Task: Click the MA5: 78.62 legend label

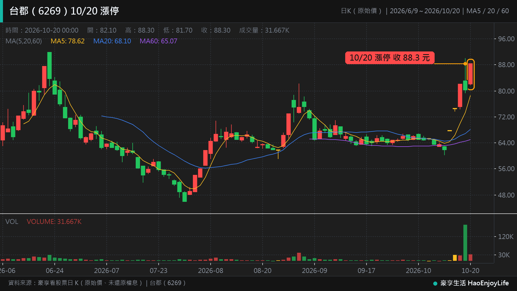Action: (68, 41)
